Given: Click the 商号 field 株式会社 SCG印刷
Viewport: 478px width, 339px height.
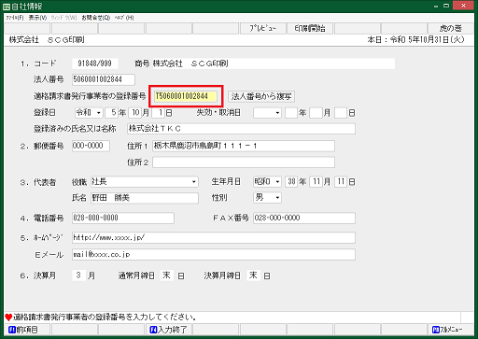Looking at the screenshot, I should coord(274,64).
